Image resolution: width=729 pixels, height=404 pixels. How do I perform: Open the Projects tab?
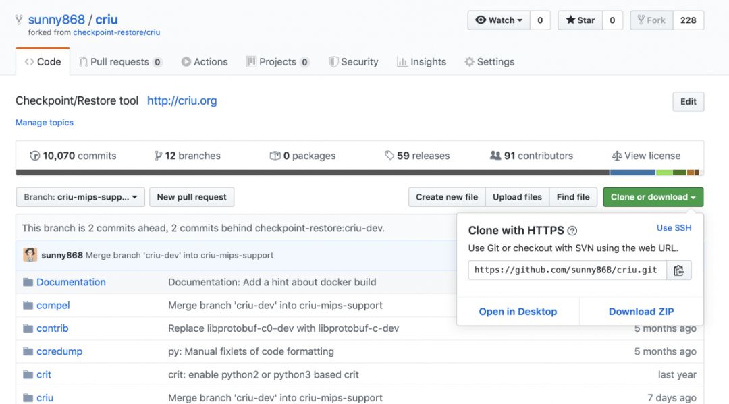click(x=277, y=62)
